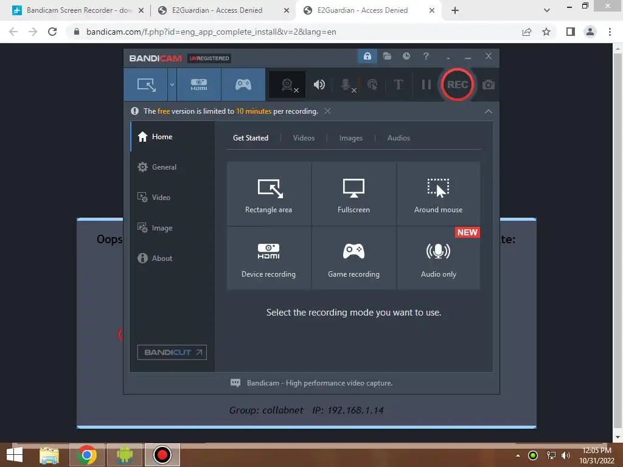623x467 pixels.
Task: Switch to game recording mode in toolbar
Action: coord(243,85)
